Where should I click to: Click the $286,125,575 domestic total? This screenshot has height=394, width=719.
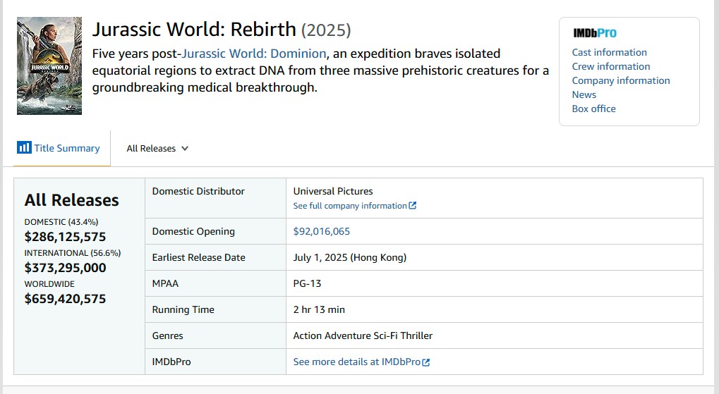[65, 237]
